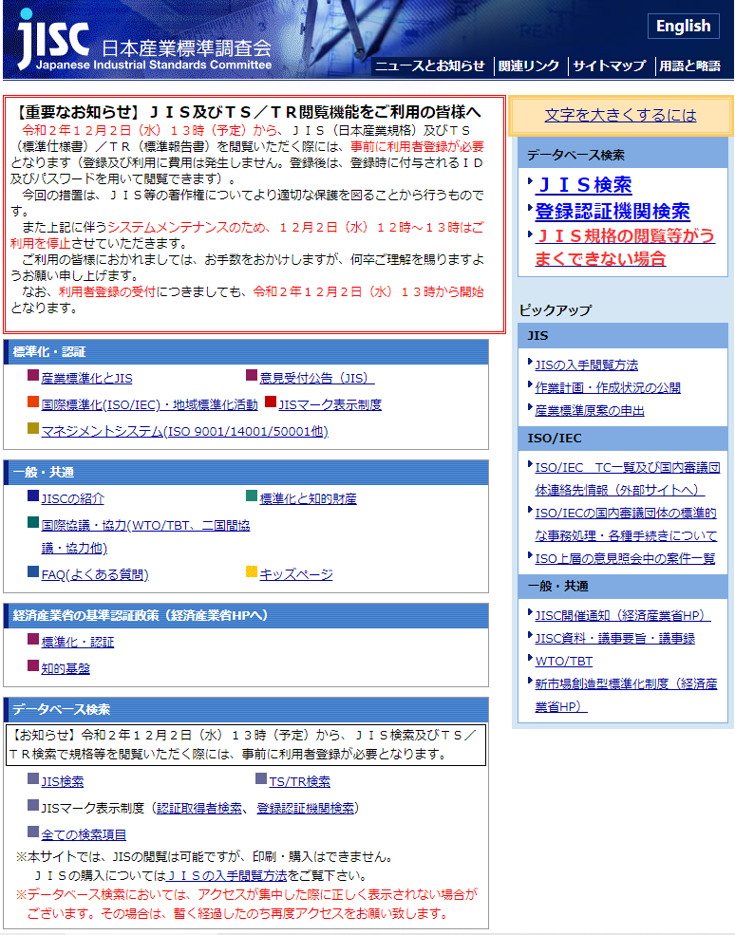Open ISO上層の意見照会中の案件一覧 link
This screenshot has width=735, height=935.
coord(625,559)
